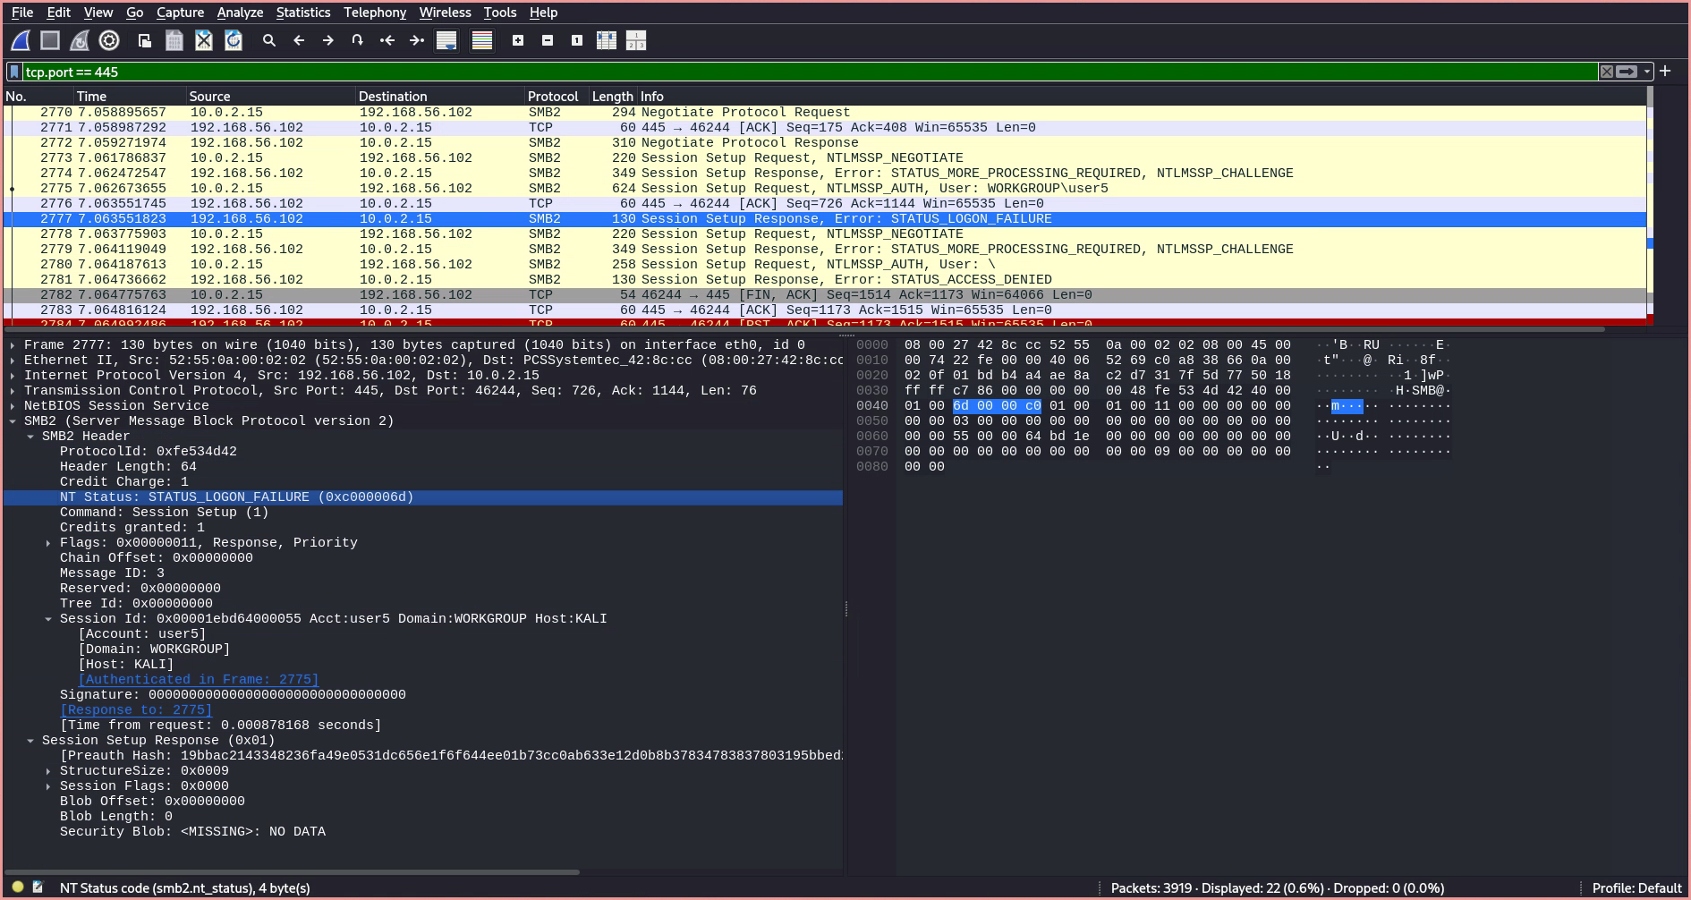Open the Analyze menu
Image resolution: width=1691 pixels, height=900 pixels.
(x=240, y=13)
